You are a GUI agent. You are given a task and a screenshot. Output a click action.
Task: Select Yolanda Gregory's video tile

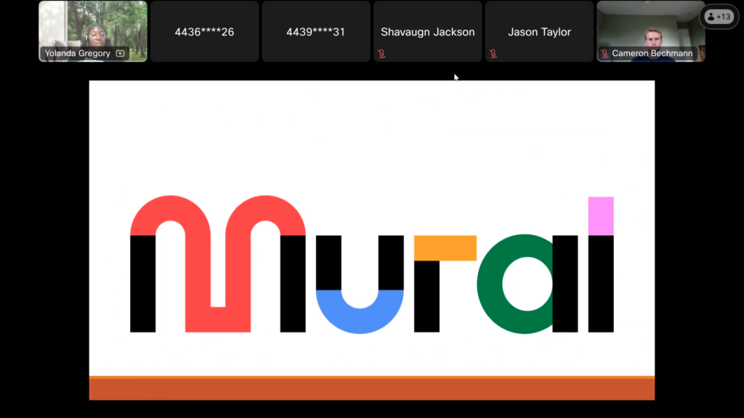pos(93,31)
